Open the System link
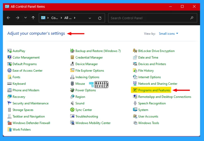Viewport: 204px width, 141px height. click(x=143, y=110)
